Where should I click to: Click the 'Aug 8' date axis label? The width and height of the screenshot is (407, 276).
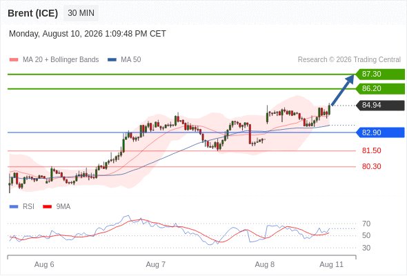265,264
